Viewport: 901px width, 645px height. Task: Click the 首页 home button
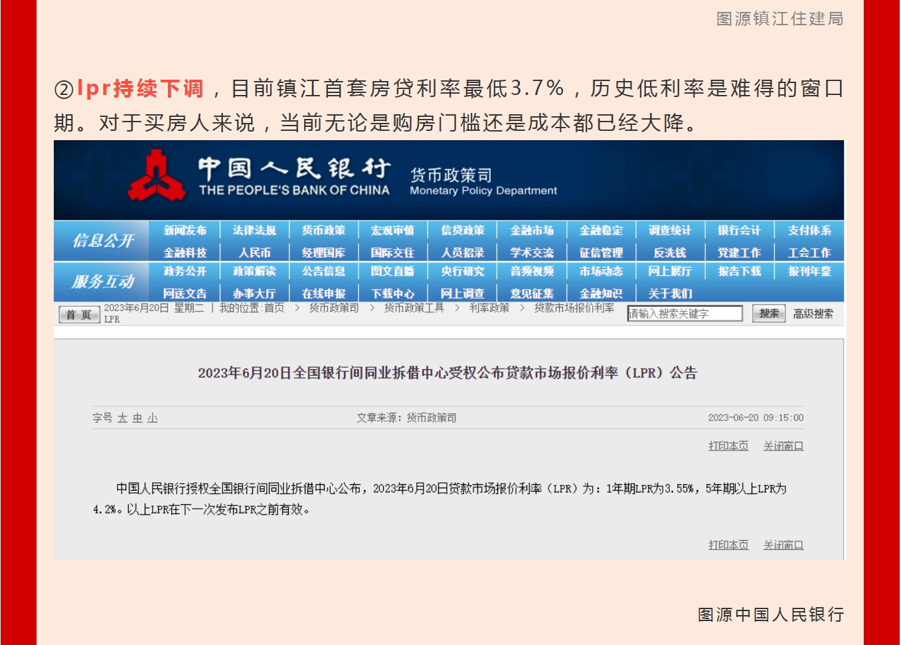(78, 314)
